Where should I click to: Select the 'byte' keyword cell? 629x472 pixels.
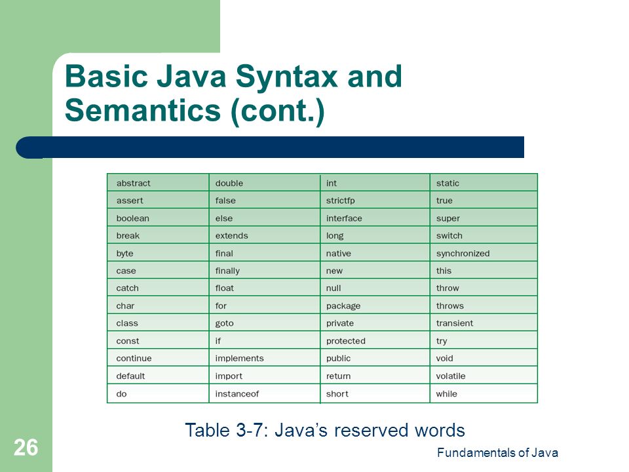[x=158, y=253]
